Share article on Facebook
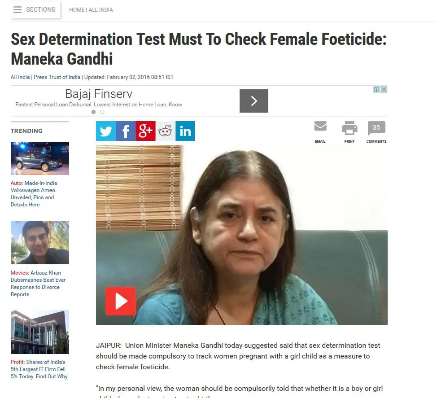437x398 pixels. coord(126,131)
